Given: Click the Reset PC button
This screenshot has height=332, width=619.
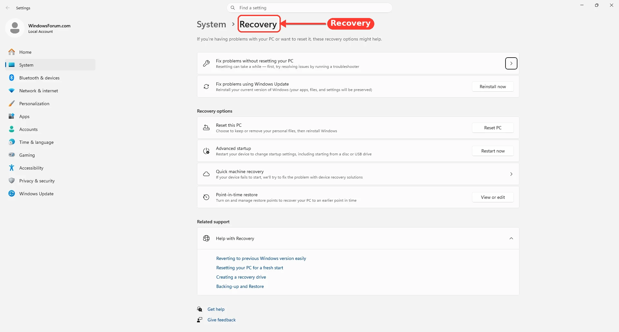Looking at the screenshot, I should click(x=493, y=128).
